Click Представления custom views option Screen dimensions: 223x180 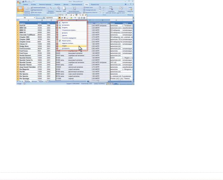click(x=37, y=10)
